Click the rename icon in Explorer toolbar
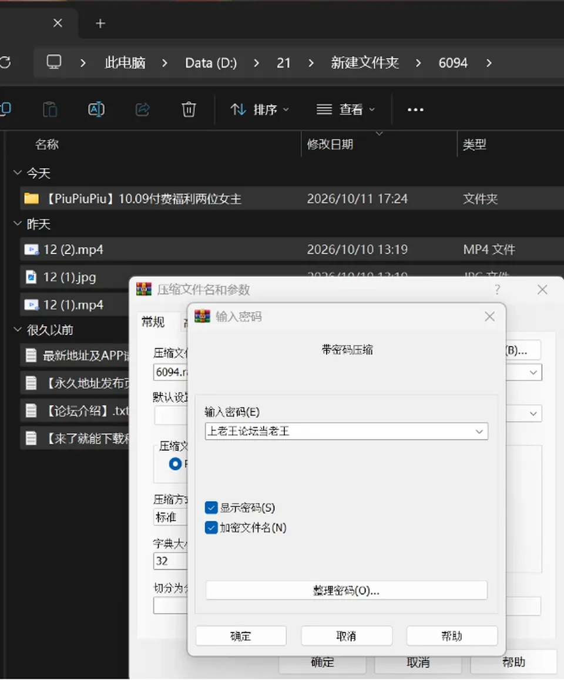Screen dimensions: 564x680 (96, 109)
